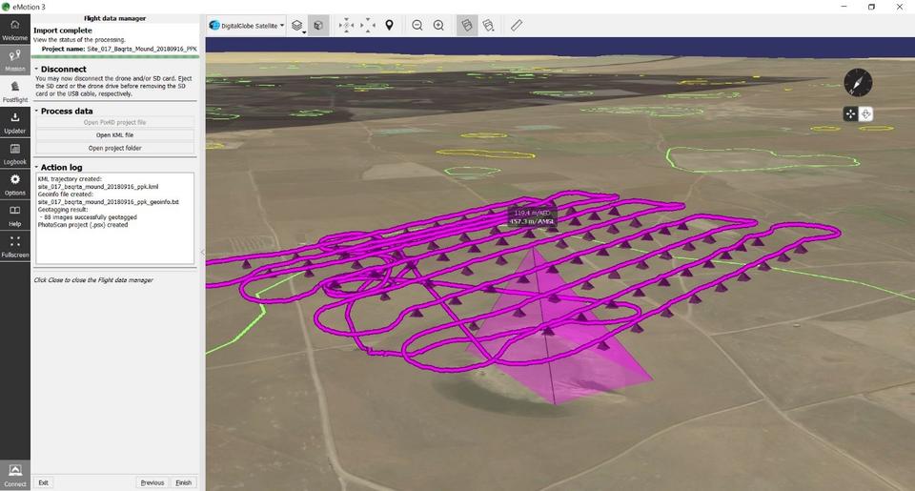
Task: Open the Updater sidebar icon
Action: point(14,123)
